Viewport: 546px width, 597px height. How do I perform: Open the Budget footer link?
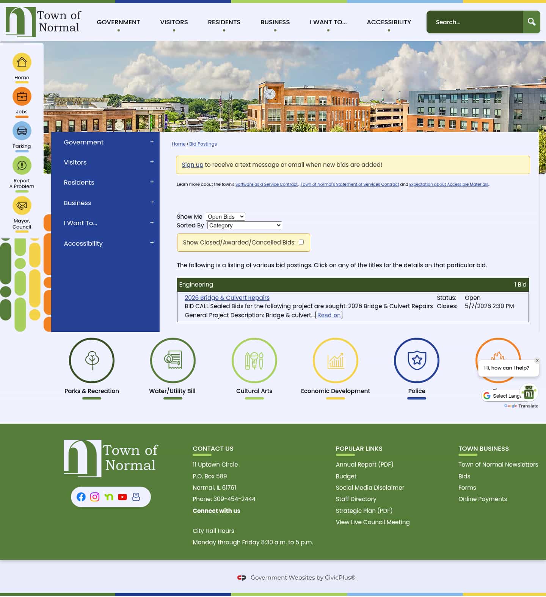click(x=346, y=476)
